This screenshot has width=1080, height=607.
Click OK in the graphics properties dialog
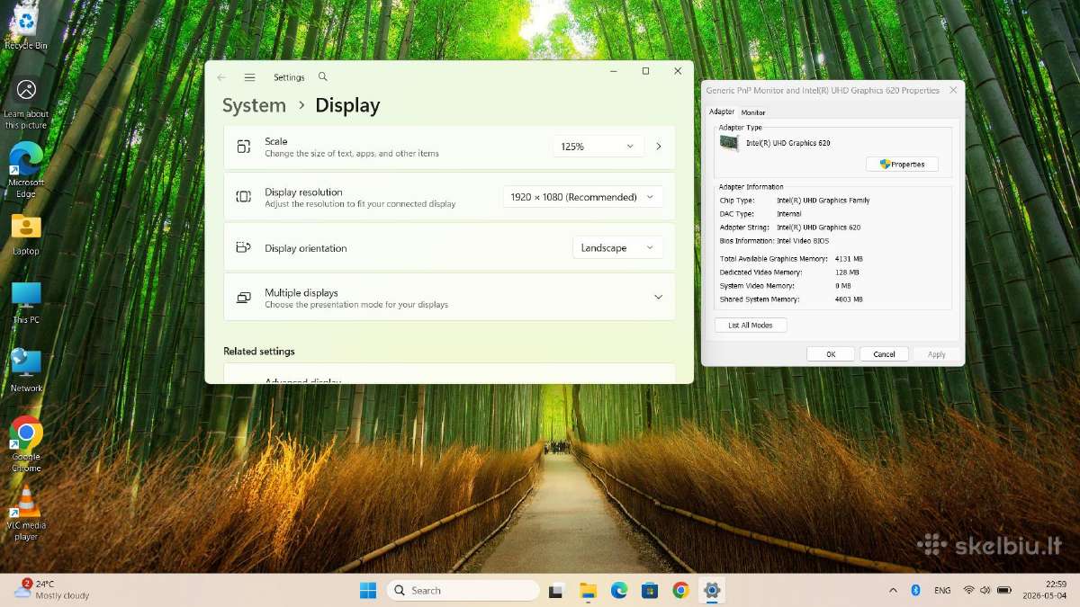coord(831,354)
